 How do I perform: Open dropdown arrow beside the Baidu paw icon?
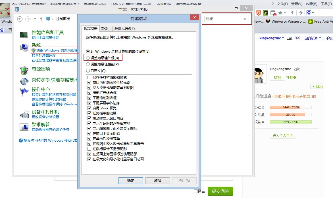tap(313, 13)
